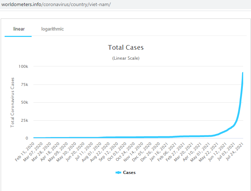Click the 100k y-axis label
Image resolution: width=251 pixels, height=191 pixels.
pyautogui.click(x=23, y=66)
